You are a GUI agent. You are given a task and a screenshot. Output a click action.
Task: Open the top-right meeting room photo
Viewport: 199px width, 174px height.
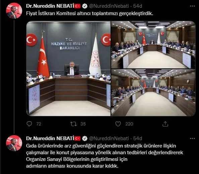click(x=153, y=45)
